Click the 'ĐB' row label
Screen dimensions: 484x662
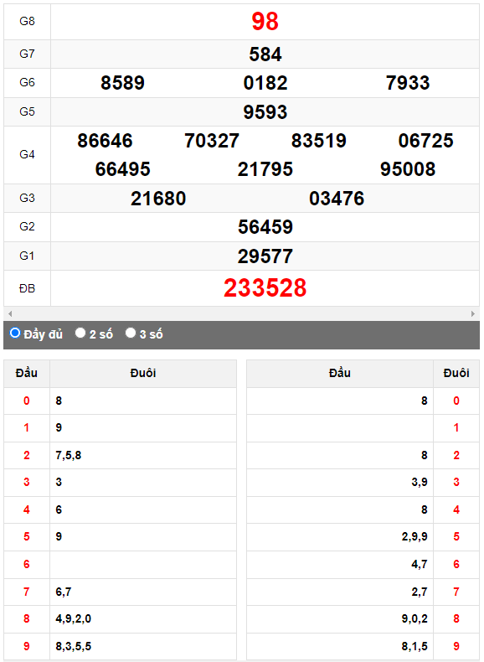tap(27, 289)
